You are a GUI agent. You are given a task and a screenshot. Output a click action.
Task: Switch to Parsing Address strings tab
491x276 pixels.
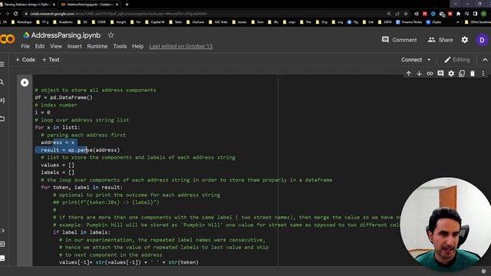pyautogui.click(x=27, y=5)
